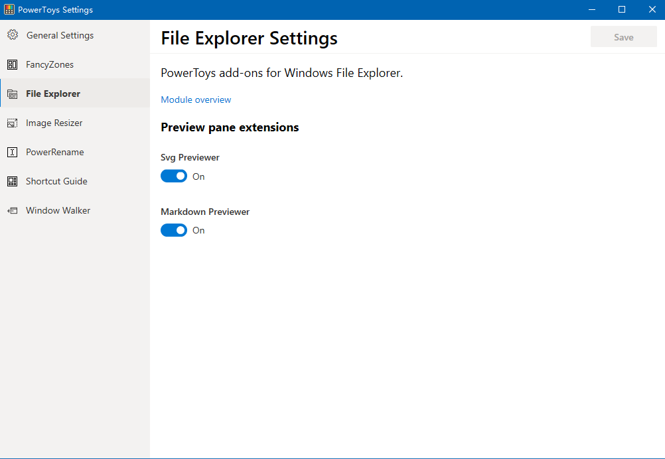Switch to the FancyZones section
The image size is (665, 459).
point(50,64)
